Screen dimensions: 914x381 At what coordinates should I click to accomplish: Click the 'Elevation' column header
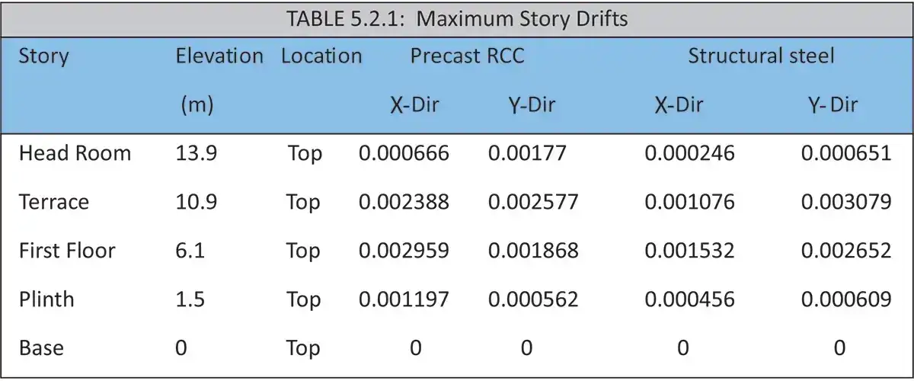[219, 56]
